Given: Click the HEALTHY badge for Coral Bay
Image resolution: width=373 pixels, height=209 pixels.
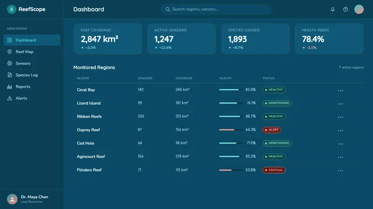Looking at the screenshot, I should click(274, 90).
